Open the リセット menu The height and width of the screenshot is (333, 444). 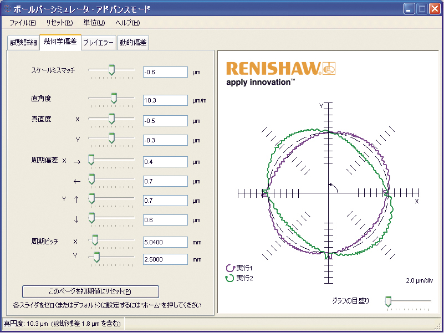pos(59,23)
